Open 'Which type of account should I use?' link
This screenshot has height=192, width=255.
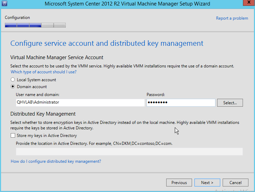coord(43,72)
